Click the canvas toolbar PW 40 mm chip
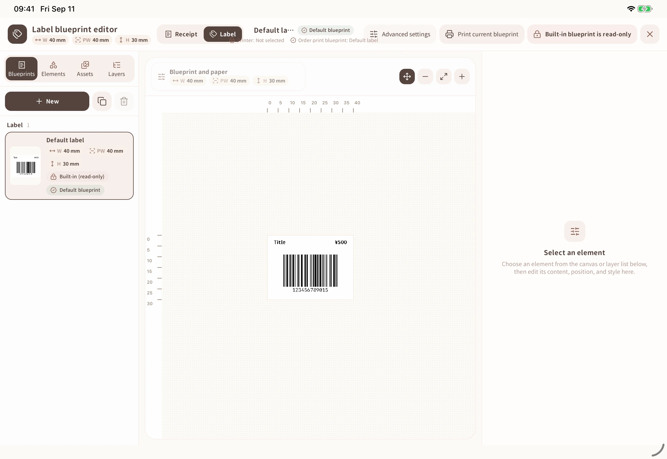Viewport: 667px width, 459px height. coord(230,81)
